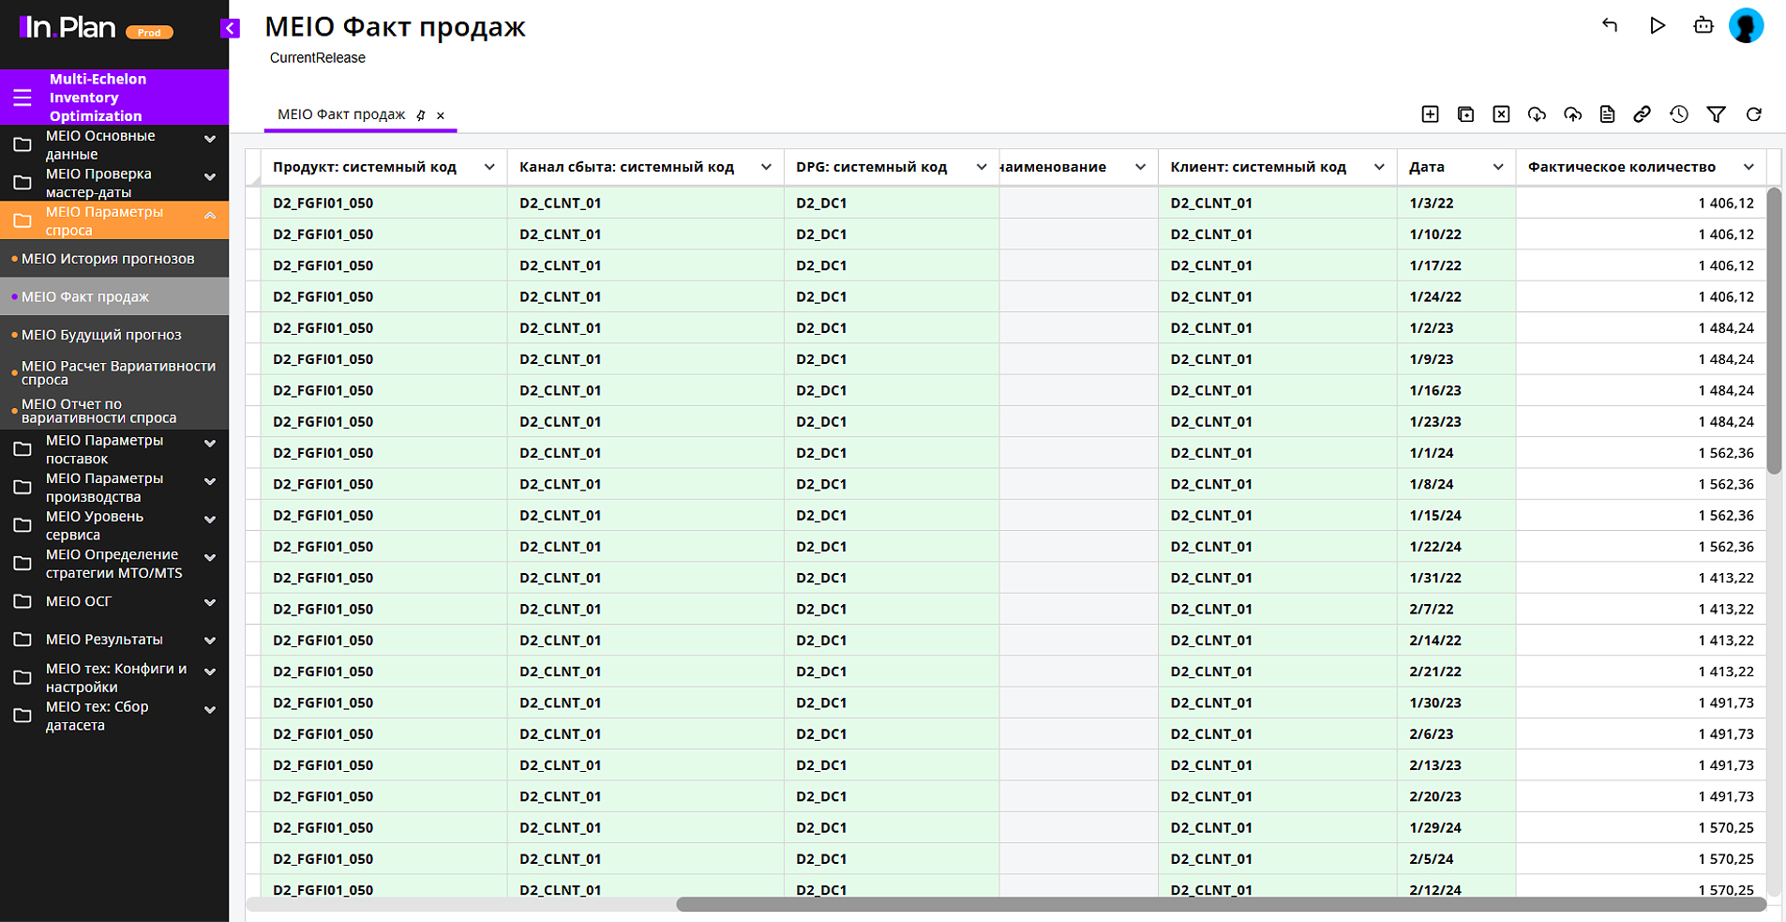
Task: Open Фактическое количество column dropdown
Action: 1748,167
